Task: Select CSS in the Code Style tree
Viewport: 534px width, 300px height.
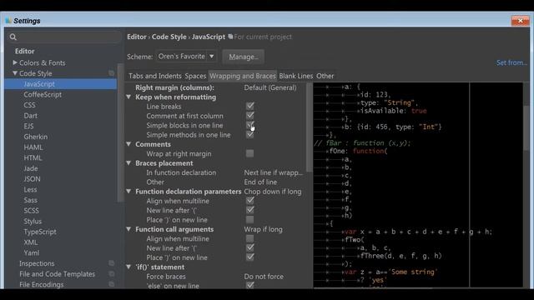Action: (x=30, y=105)
